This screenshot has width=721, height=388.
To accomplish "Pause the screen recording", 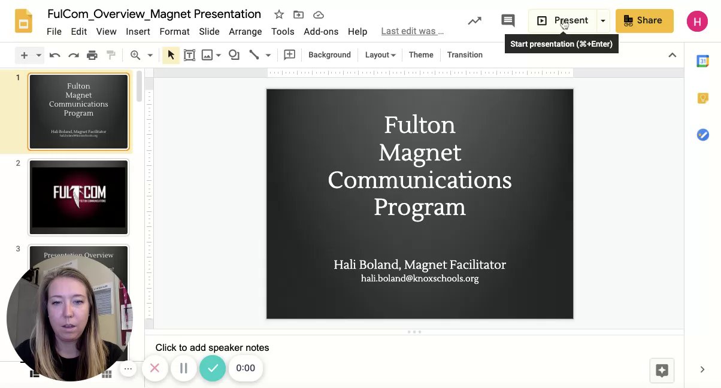I will 184,368.
